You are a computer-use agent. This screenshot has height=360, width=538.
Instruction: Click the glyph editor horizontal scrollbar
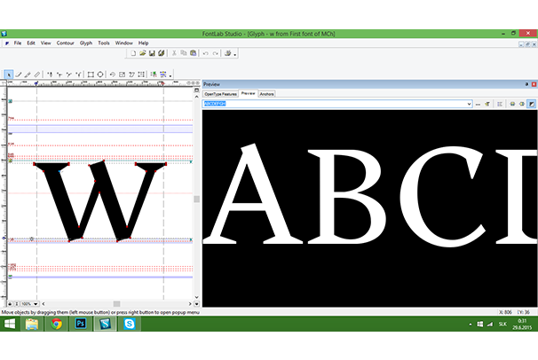pyautogui.click(x=115, y=303)
